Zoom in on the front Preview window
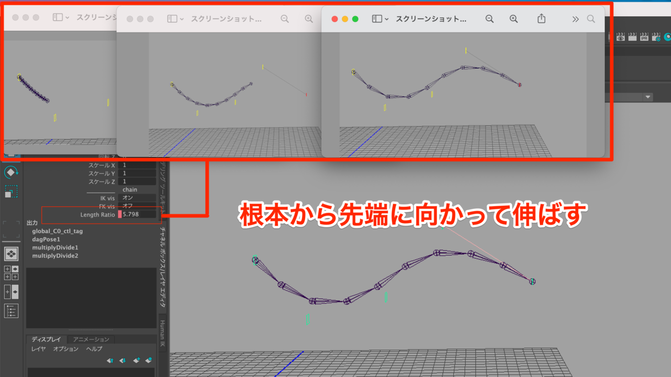Image resolution: width=671 pixels, height=377 pixels. click(x=514, y=19)
